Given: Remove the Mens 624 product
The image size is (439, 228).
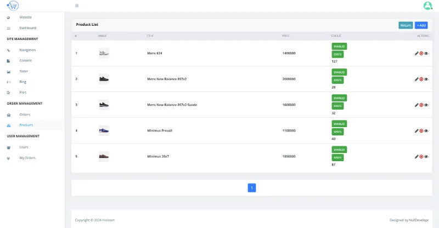Looking at the screenshot, I should coord(421,53).
